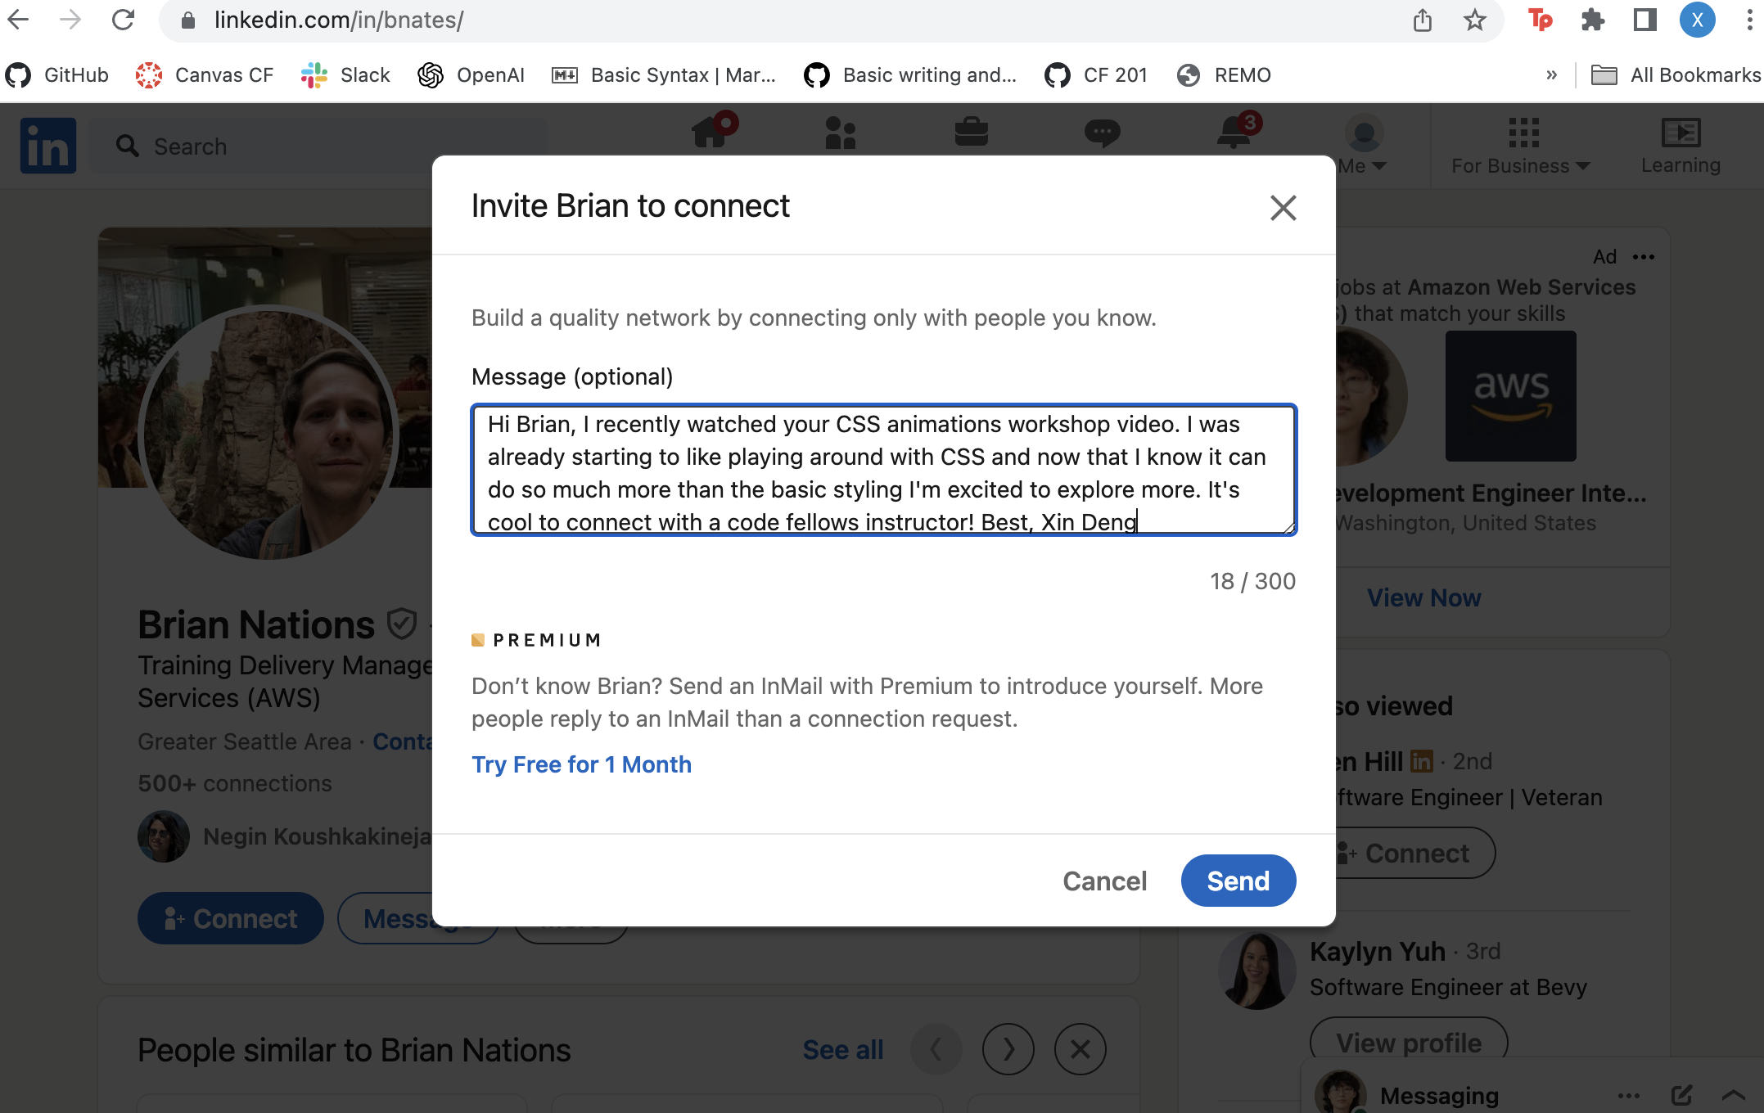The height and width of the screenshot is (1113, 1764).
Task: Open the REMO bookmark
Action: [x=1225, y=75]
